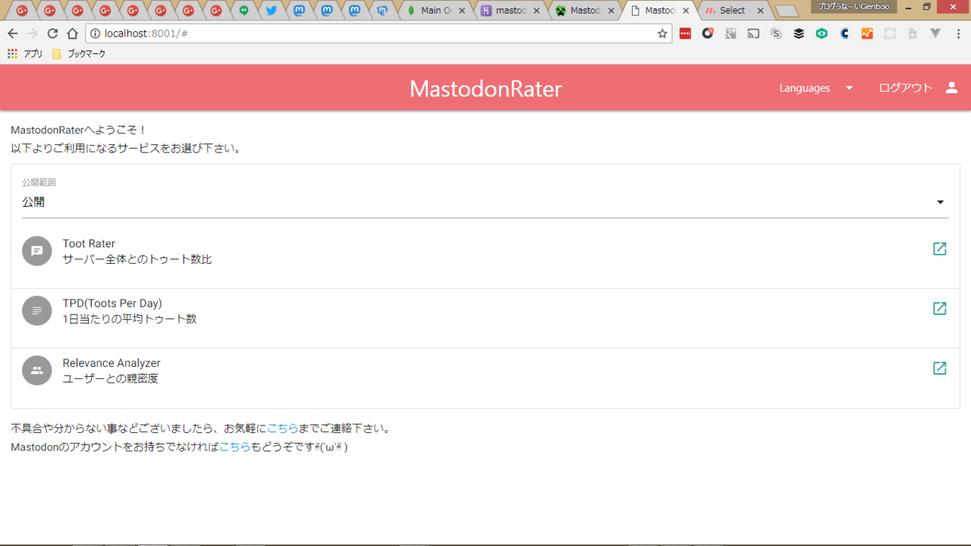971x546 pixels.
Task: Open TPD external link icon
Action: (939, 309)
